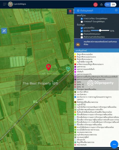Click the อุตสาหกรรมและคลังสินค้า legend label
The width and height of the screenshot is (119, 150).
pos(86,69)
